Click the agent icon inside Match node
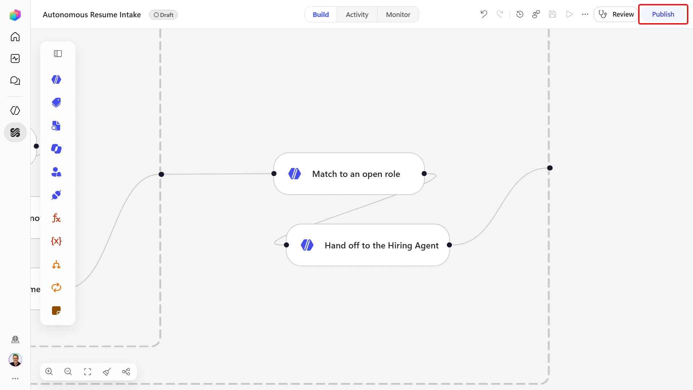 click(x=295, y=174)
